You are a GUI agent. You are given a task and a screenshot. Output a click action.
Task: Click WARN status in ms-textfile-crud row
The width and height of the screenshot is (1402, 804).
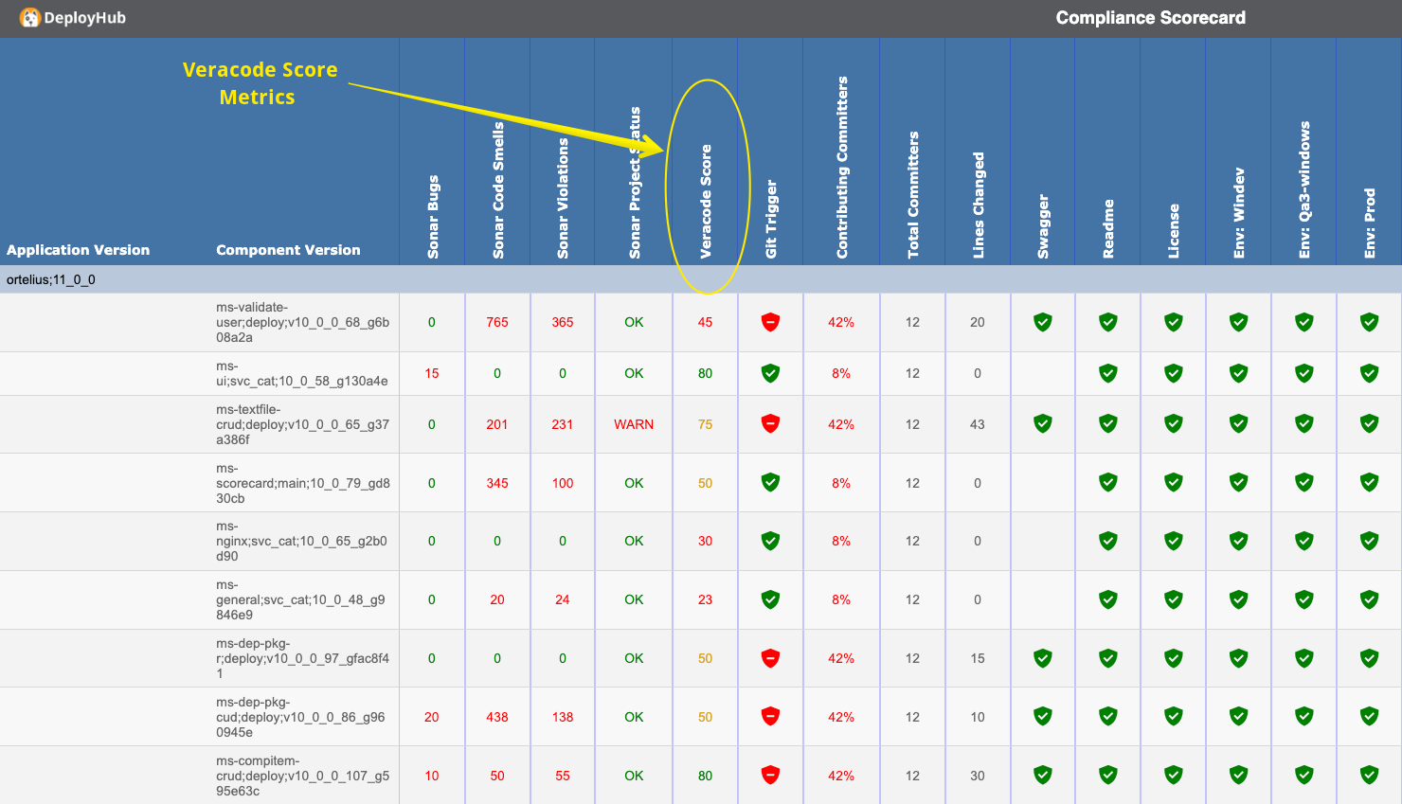pyautogui.click(x=634, y=424)
